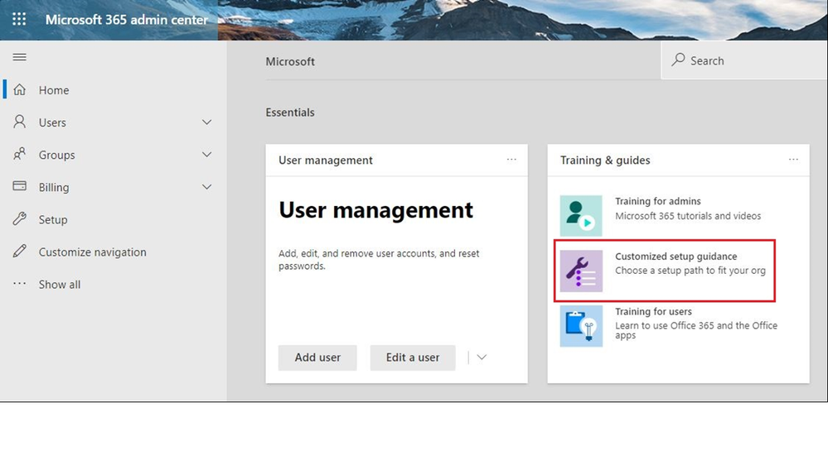Click in the Search field

click(744, 60)
